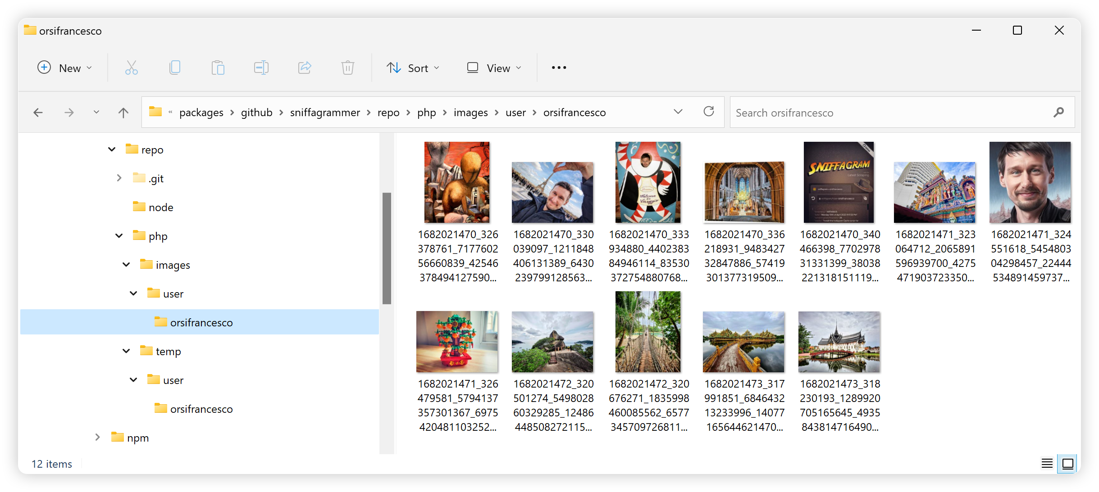This screenshot has height=492, width=1099.
Task: Click the Sniffagram screenshot thumbnail
Action: (840, 181)
